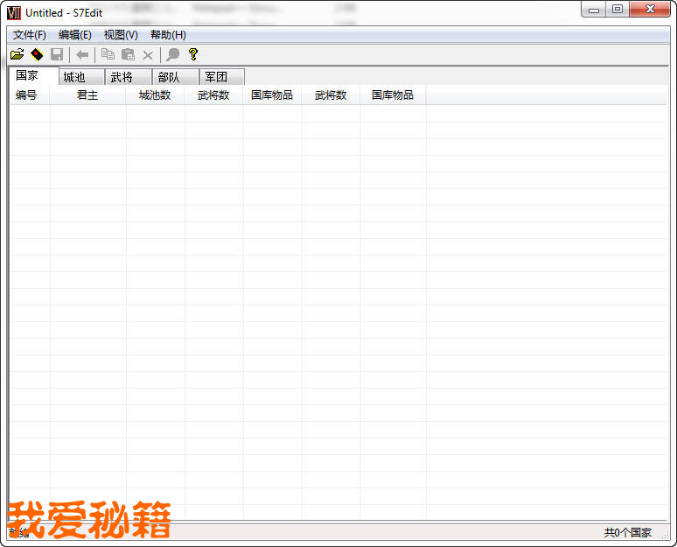This screenshot has height=547, width=677.
Task: Click the yellow question mark Help icon
Action: click(x=193, y=54)
